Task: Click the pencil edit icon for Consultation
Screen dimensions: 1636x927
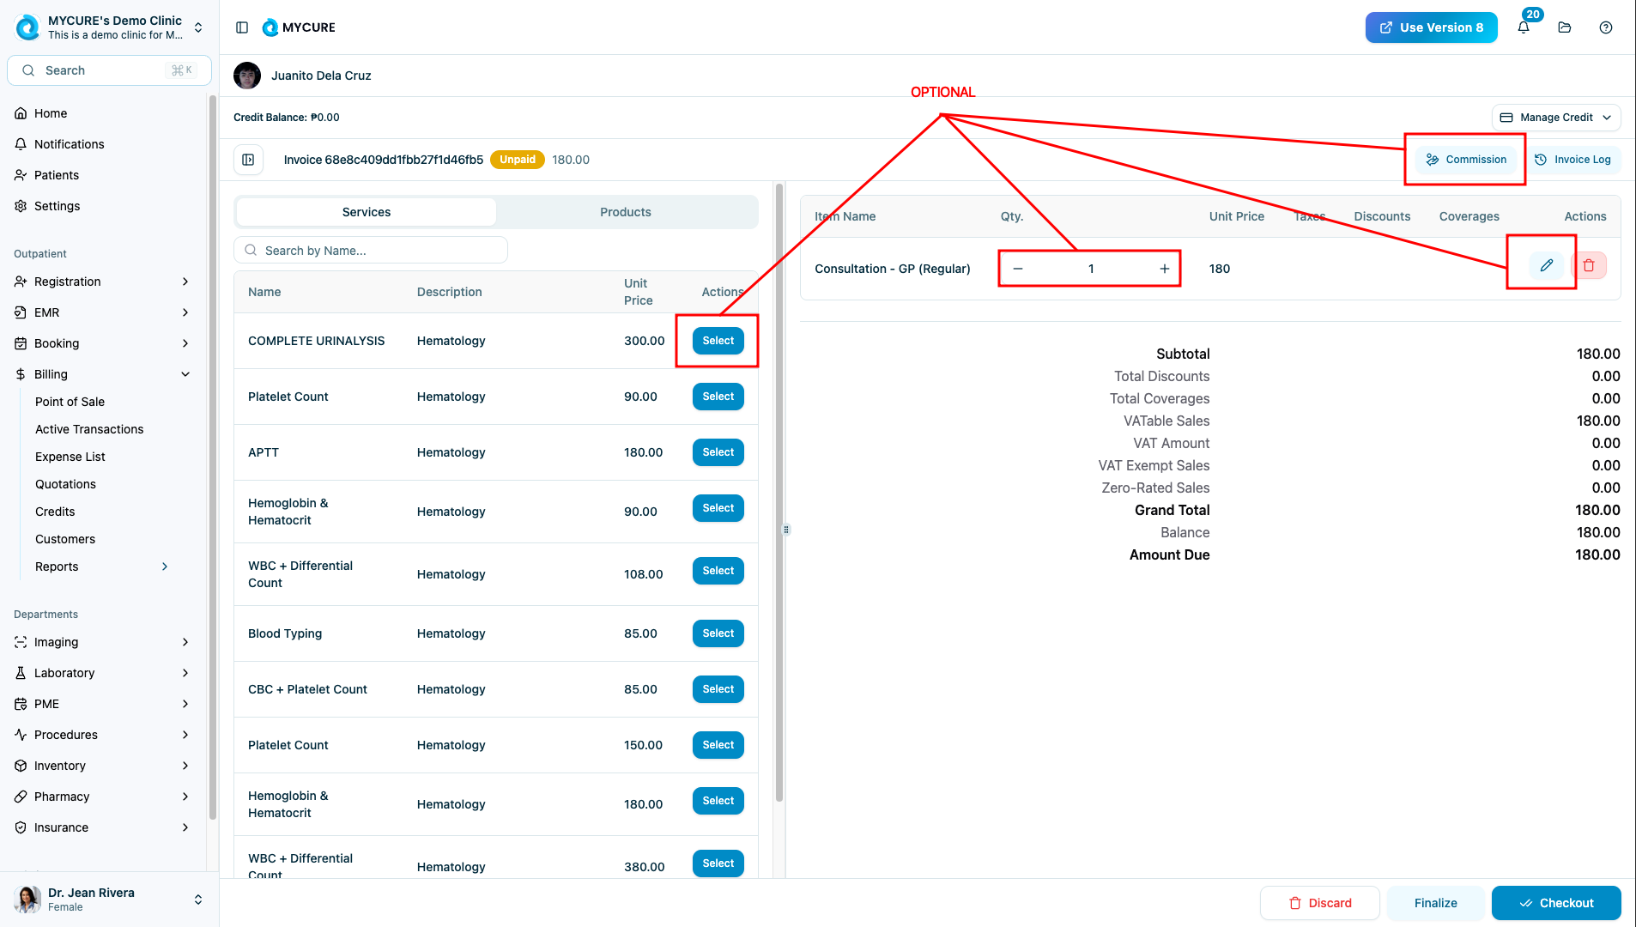Action: [x=1546, y=266]
